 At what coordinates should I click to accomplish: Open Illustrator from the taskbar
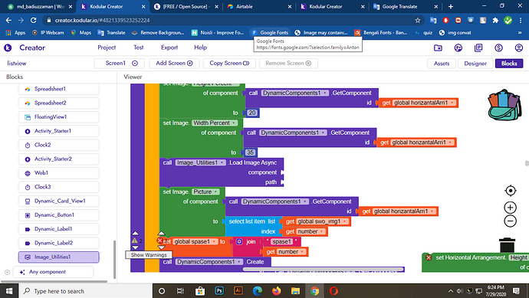tap(238, 290)
